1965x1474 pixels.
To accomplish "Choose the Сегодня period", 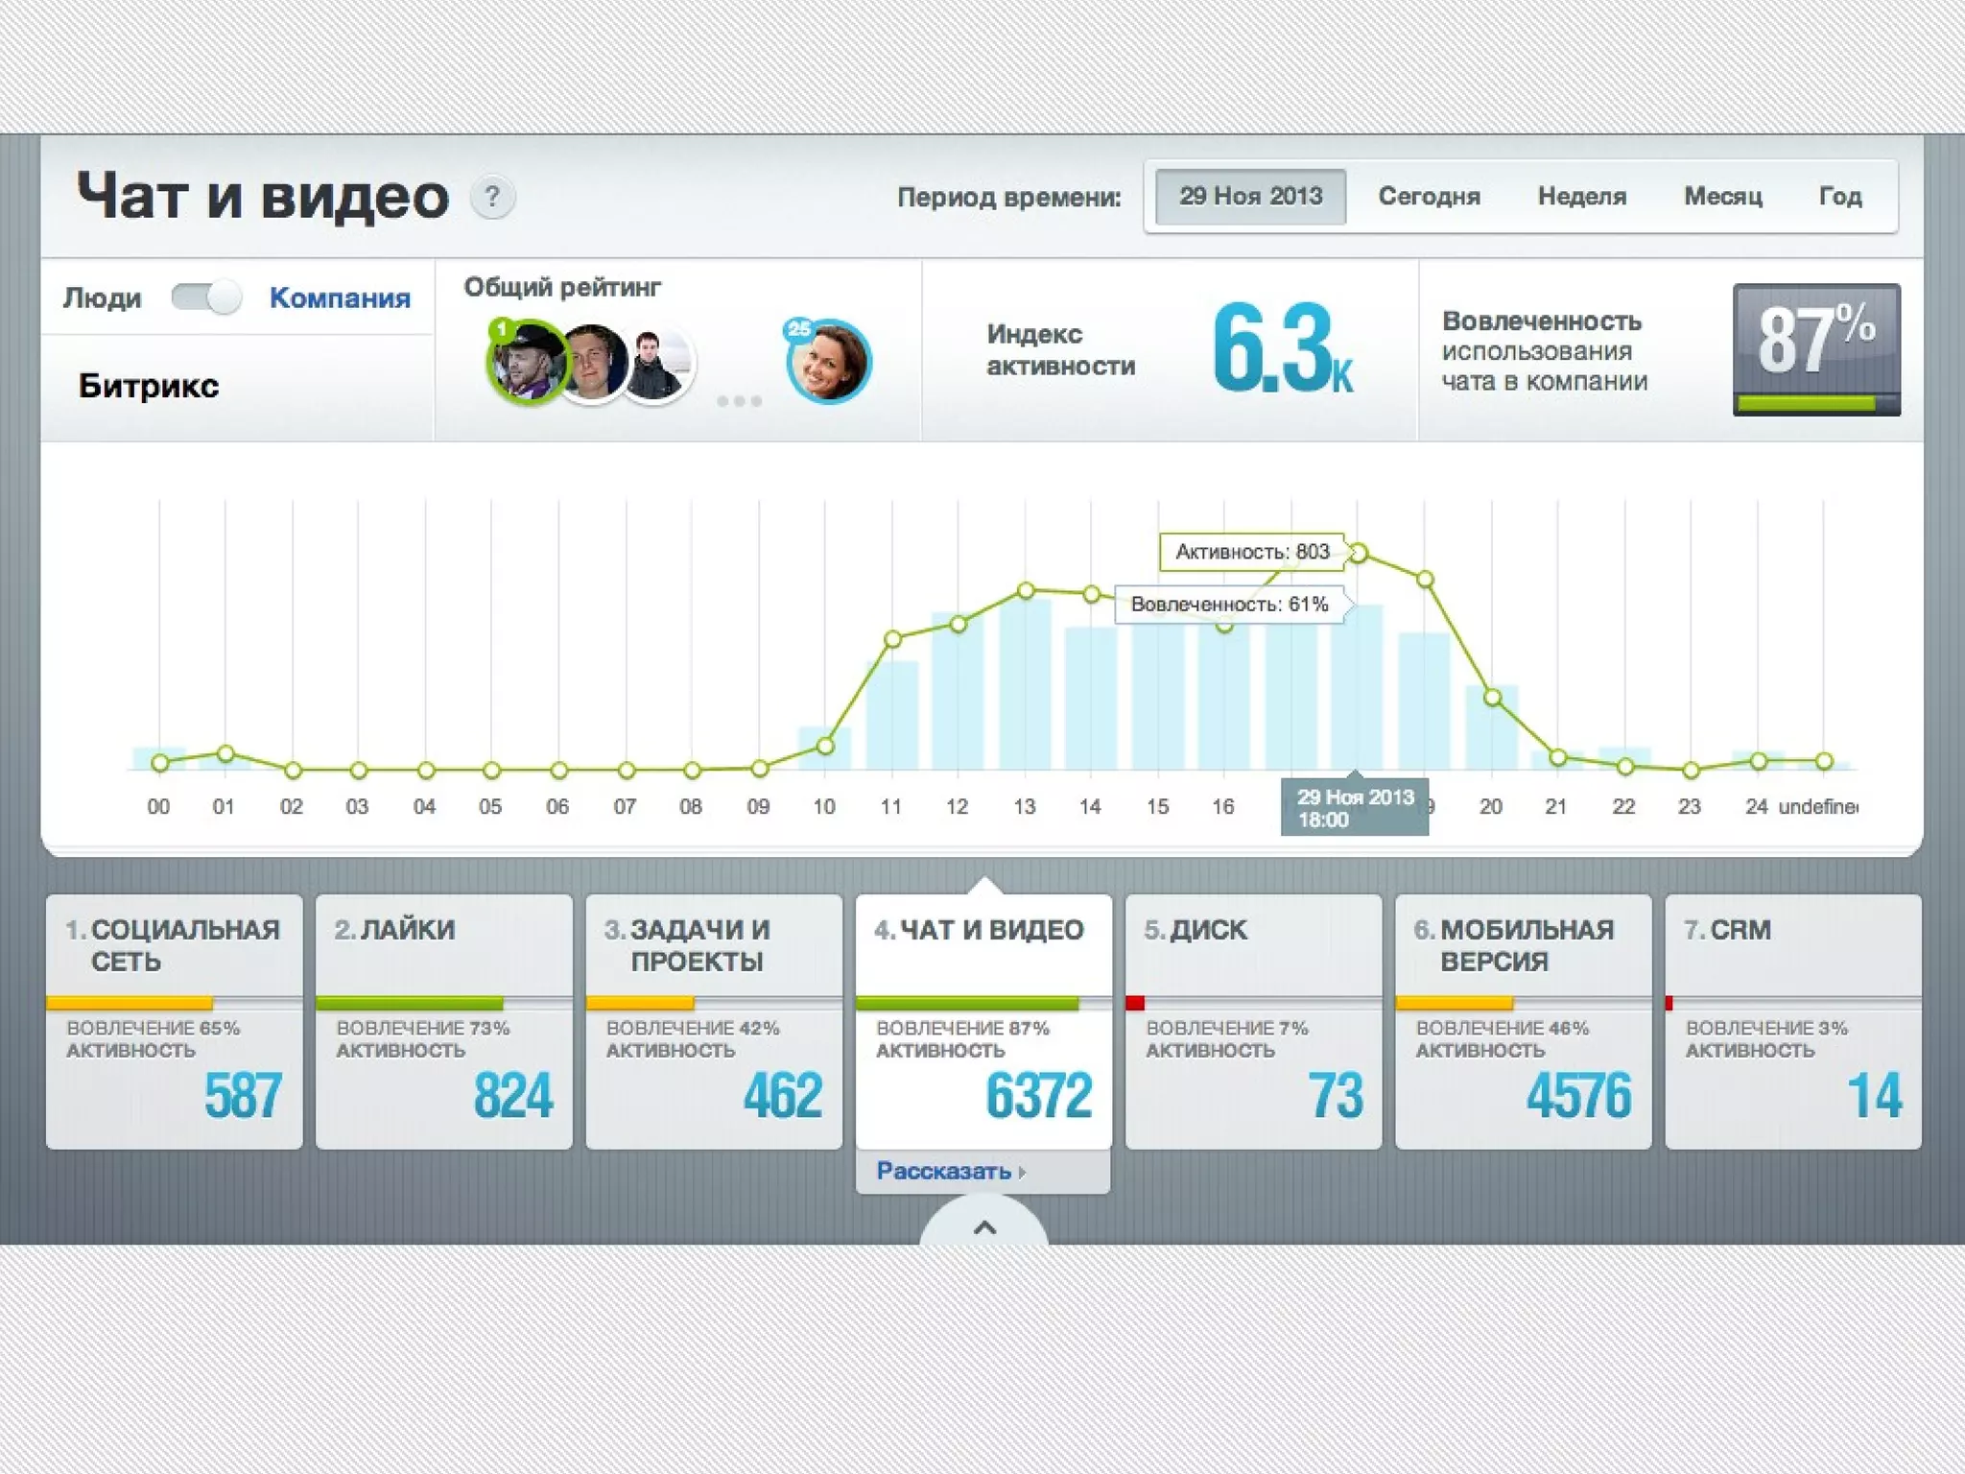I will (x=1429, y=197).
